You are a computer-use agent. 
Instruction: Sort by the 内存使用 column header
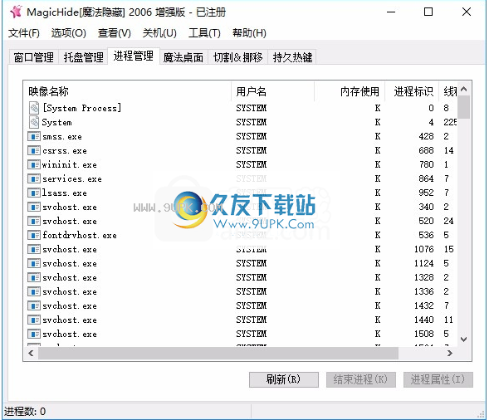350,91
